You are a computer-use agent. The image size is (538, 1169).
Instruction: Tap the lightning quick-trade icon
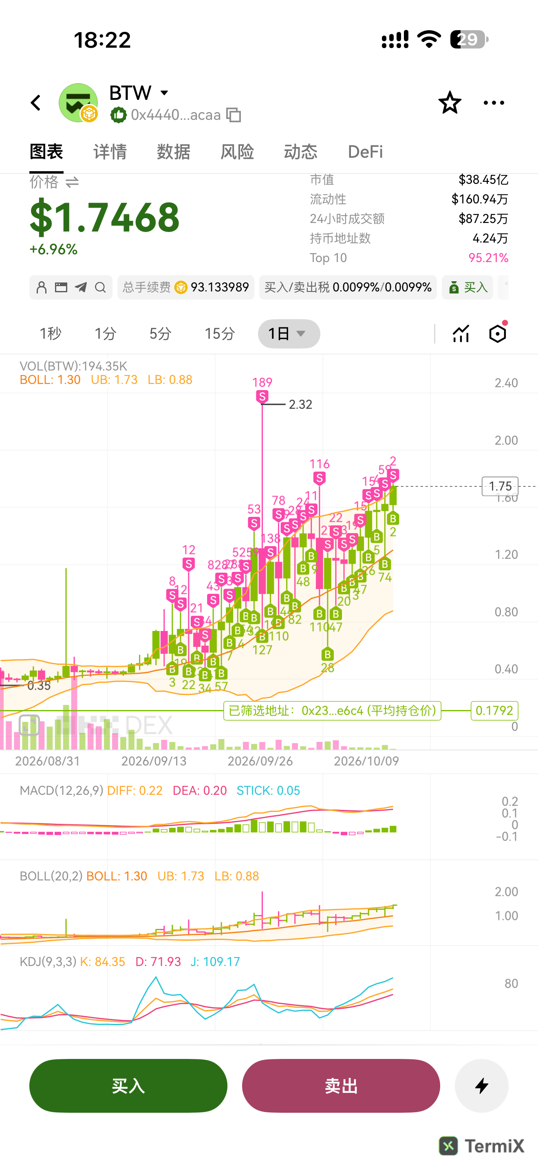(x=481, y=1085)
